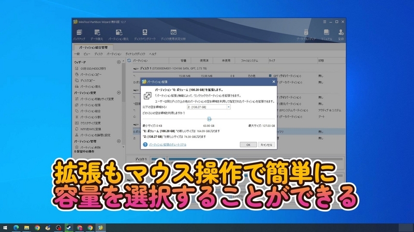Open the ディスク menu
414x232 pixels.
click(x=98, y=54)
